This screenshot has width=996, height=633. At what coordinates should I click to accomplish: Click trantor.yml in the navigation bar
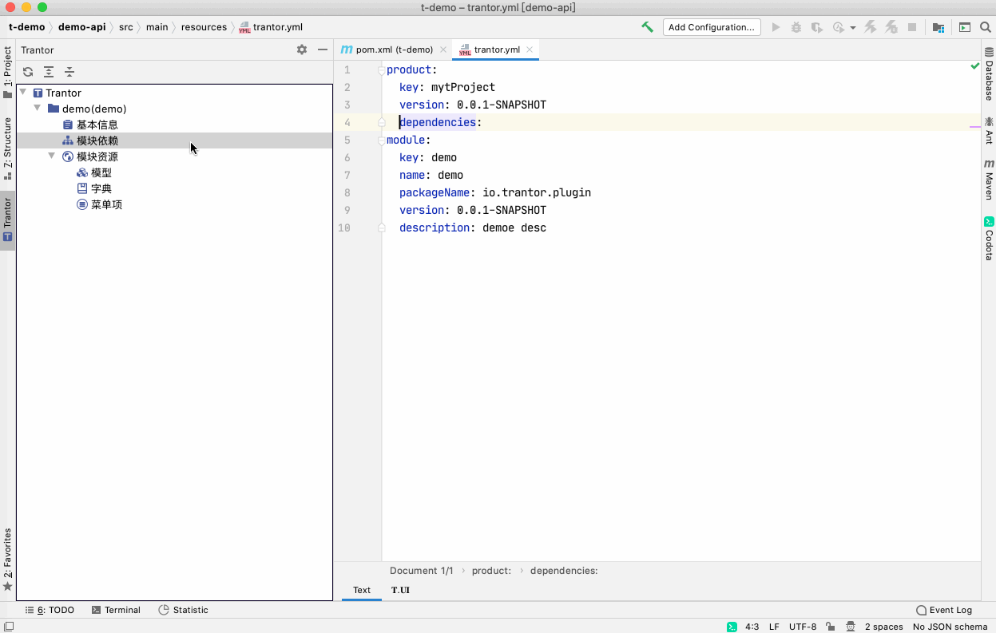point(271,27)
